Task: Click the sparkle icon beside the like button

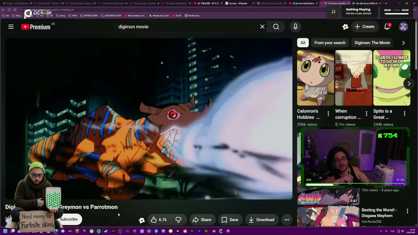Action: click(142, 220)
